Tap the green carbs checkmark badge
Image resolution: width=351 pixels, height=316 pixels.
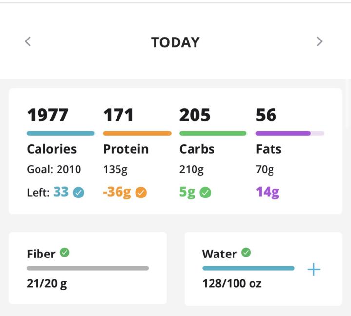(x=205, y=193)
